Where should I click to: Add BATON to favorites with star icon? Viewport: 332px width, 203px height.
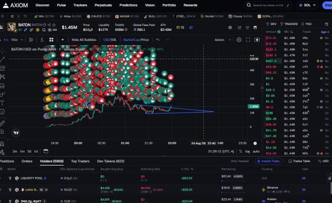point(54,25)
